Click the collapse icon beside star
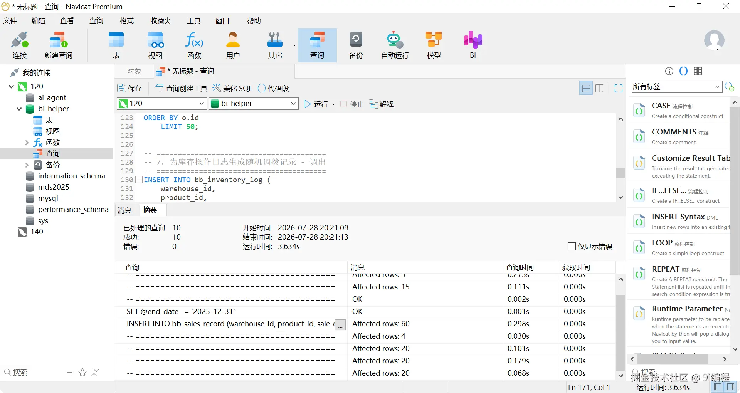The image size is (740, 393). click(95, 372)
